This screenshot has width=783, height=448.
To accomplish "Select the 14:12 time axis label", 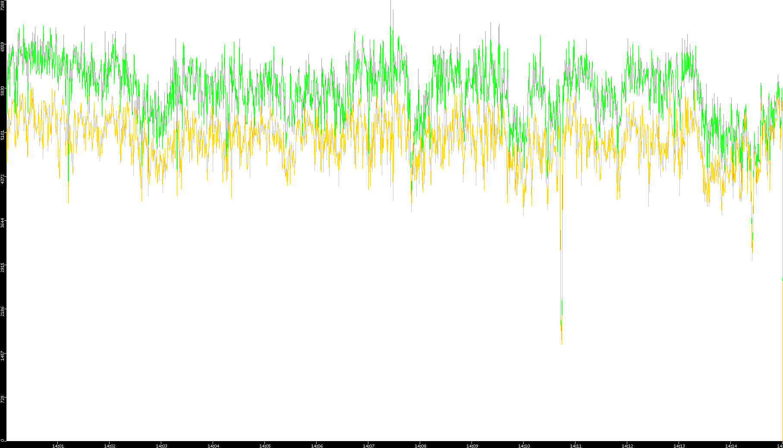I will (627, 446).
